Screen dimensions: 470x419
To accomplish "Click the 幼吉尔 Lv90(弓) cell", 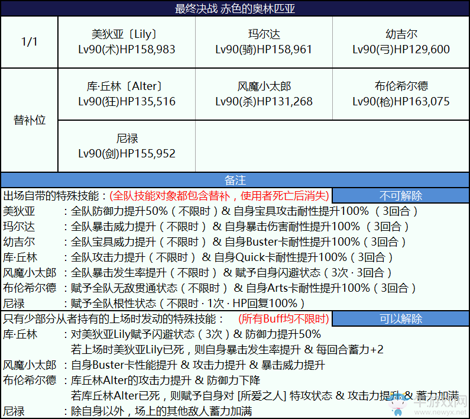I will point(401,41).
